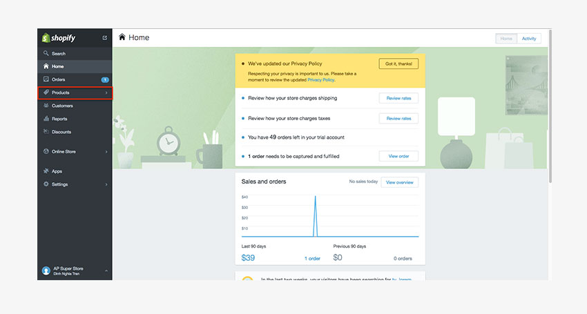
Task: Switch to the Activity tab
Action: point(529,39)
